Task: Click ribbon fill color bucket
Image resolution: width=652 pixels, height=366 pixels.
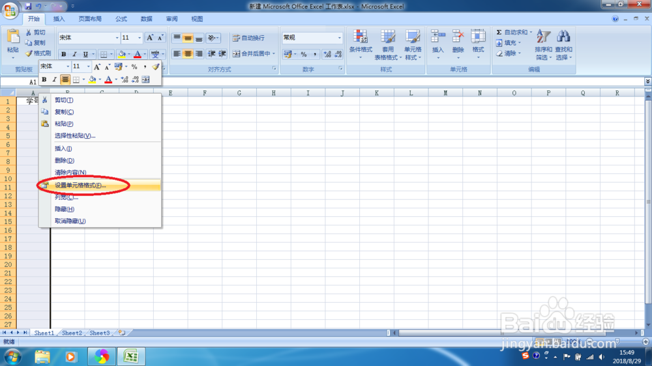Action: pos(122,54)
